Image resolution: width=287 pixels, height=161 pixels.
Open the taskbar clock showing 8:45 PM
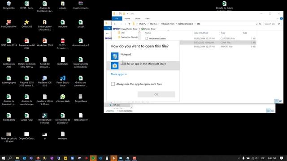pos(272,158)
